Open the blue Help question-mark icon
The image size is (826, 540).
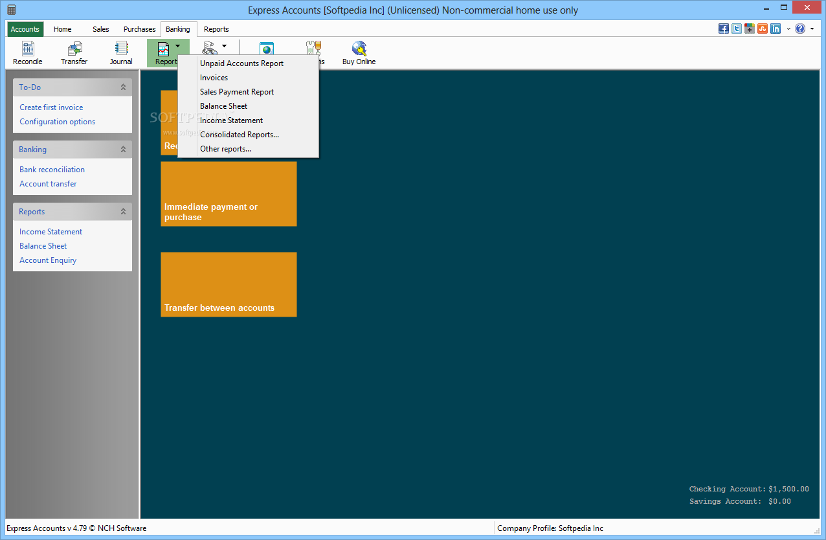click(x=801, y=28)
